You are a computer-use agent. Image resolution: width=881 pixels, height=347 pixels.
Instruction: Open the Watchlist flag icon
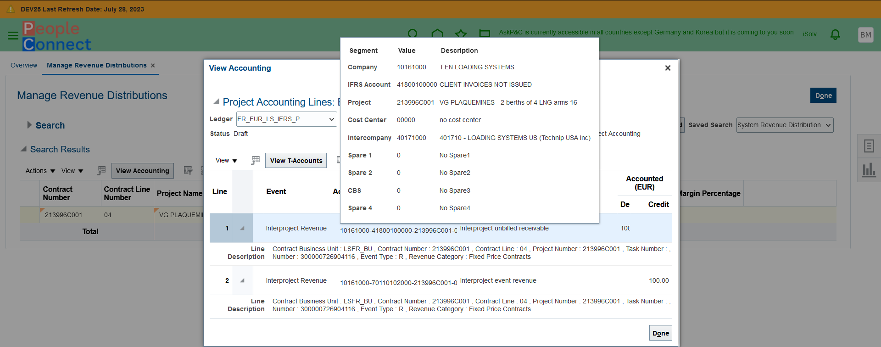point(485,34)
